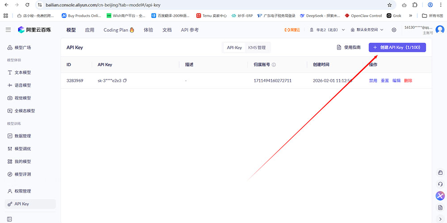Open the 使用指南 guide link
The image size is (447, 223).
[349, 48]
